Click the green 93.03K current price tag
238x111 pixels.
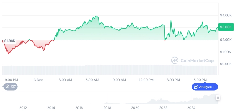[225, 27]
